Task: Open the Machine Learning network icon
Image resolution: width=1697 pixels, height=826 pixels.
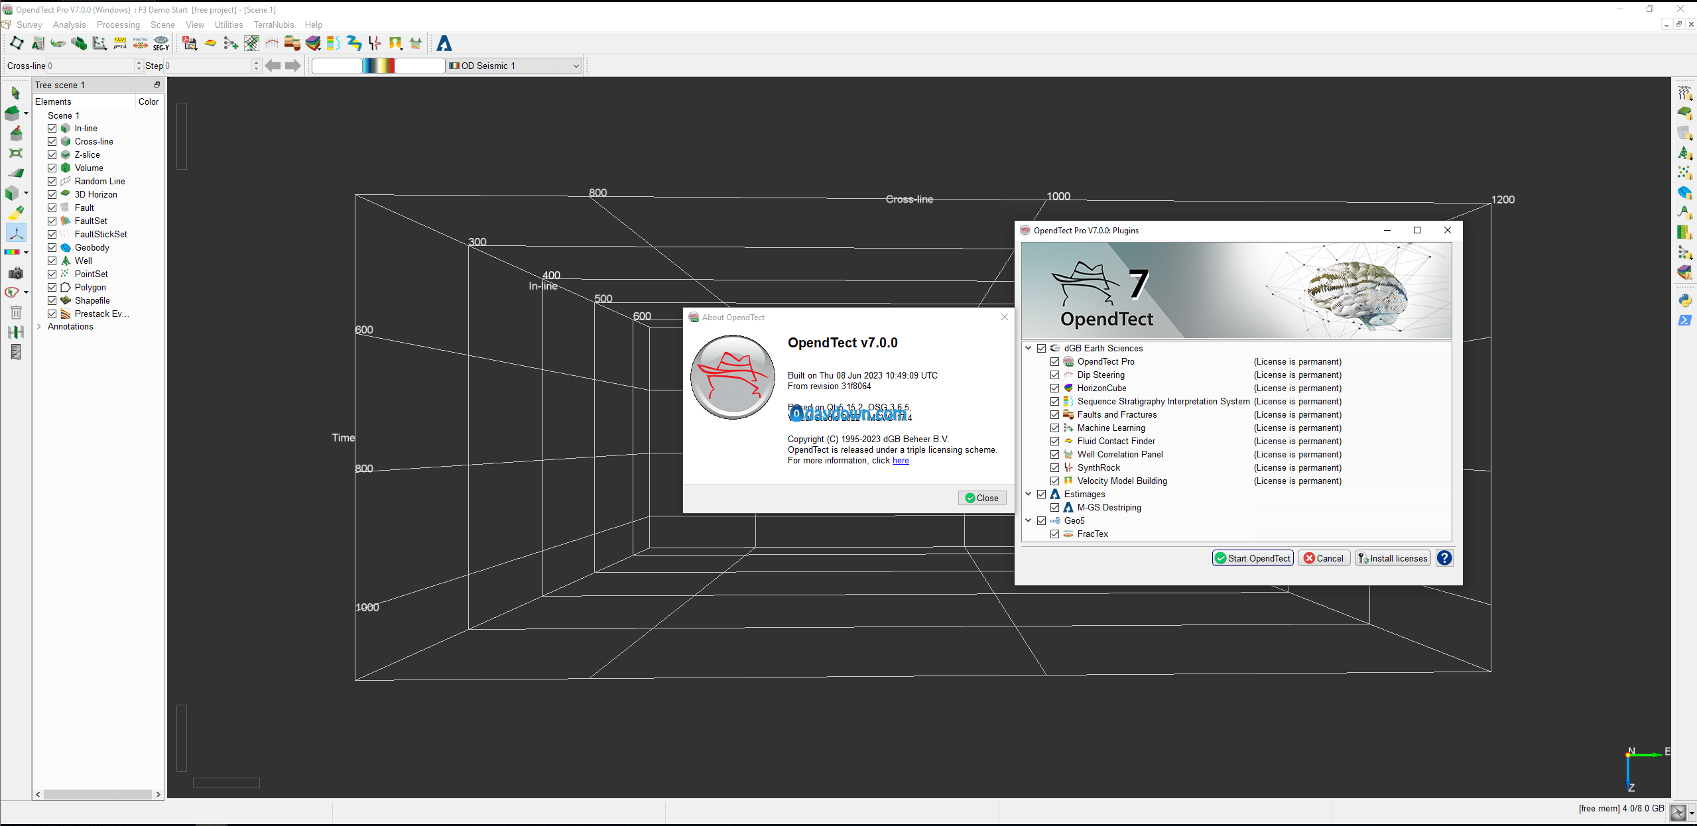Action: pos(231,44)
